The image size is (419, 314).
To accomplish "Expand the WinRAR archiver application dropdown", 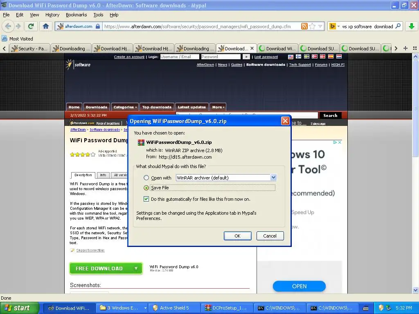I will tap(273, 177).
